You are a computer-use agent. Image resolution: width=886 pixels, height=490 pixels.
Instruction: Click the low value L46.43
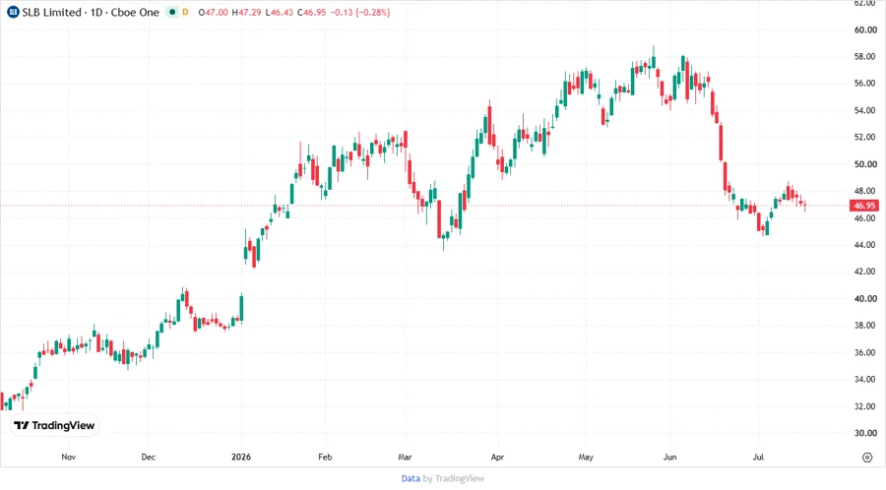(280, 12)
